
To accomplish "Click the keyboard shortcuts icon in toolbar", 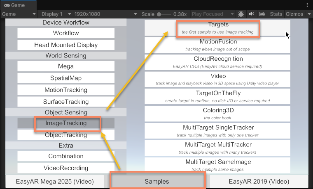I will (262, 14).
